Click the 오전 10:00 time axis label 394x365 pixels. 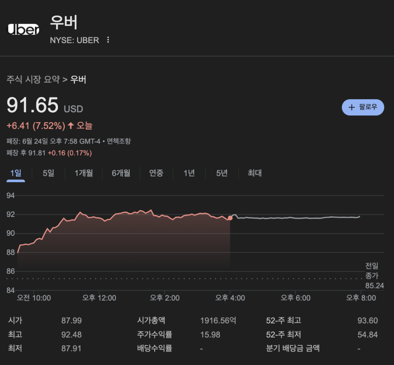34,298
